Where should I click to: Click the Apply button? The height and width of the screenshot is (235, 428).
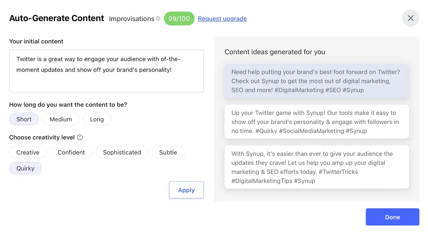click(186, 190)
